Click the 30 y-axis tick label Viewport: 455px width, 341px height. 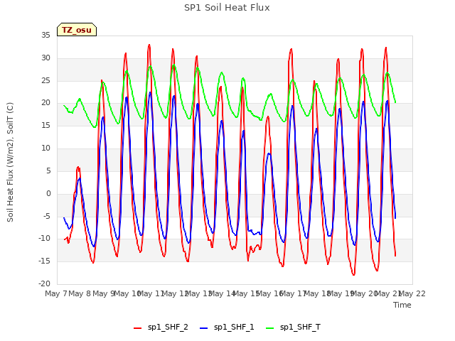[45, 58]
